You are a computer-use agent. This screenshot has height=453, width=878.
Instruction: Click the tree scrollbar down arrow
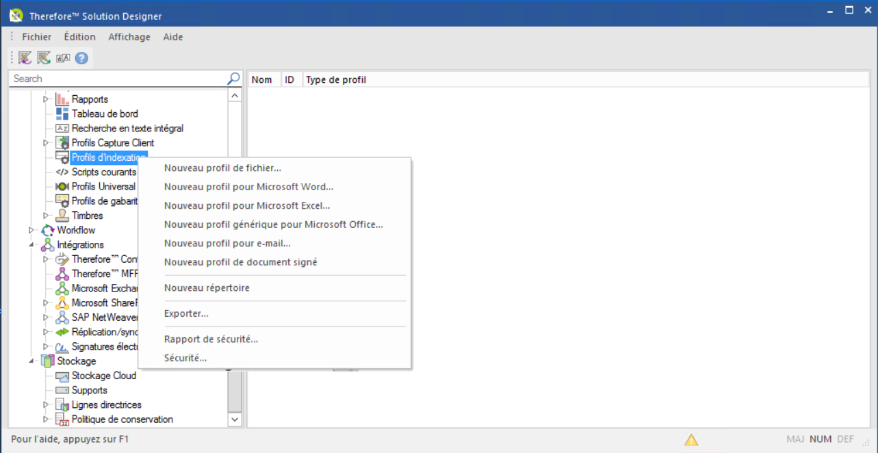[235, 419]
